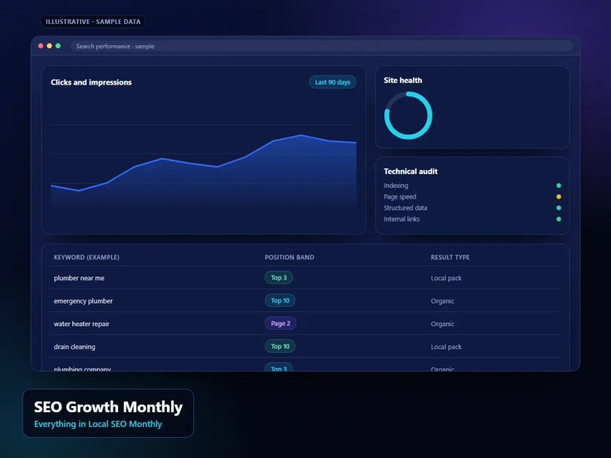Click Everything in Local SEO Monthly subtitle
611x458 pixels.
tap(98, 424)
